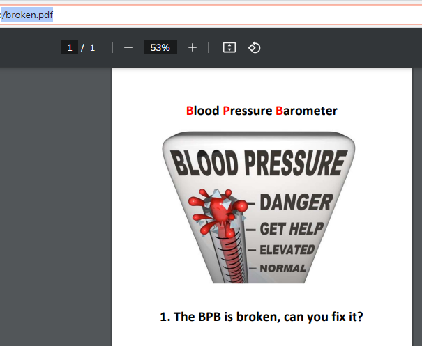The height and width of the screenshot is (346, 422).
Task: Select the current page number field
Action: coord(69,47)
